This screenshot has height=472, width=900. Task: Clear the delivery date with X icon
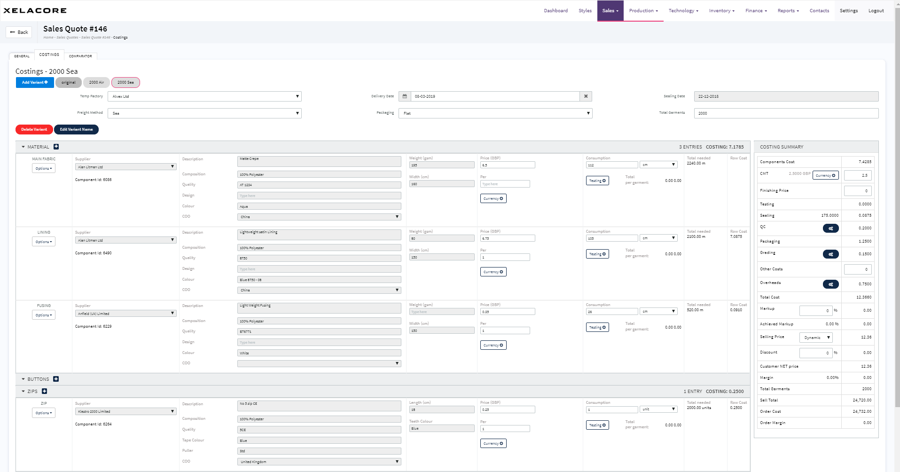(586, 96)
